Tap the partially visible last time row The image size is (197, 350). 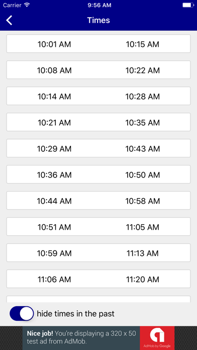98,299
